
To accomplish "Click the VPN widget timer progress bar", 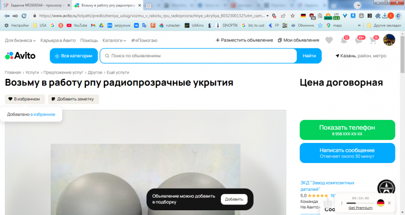I will click(x=360, y=203).
